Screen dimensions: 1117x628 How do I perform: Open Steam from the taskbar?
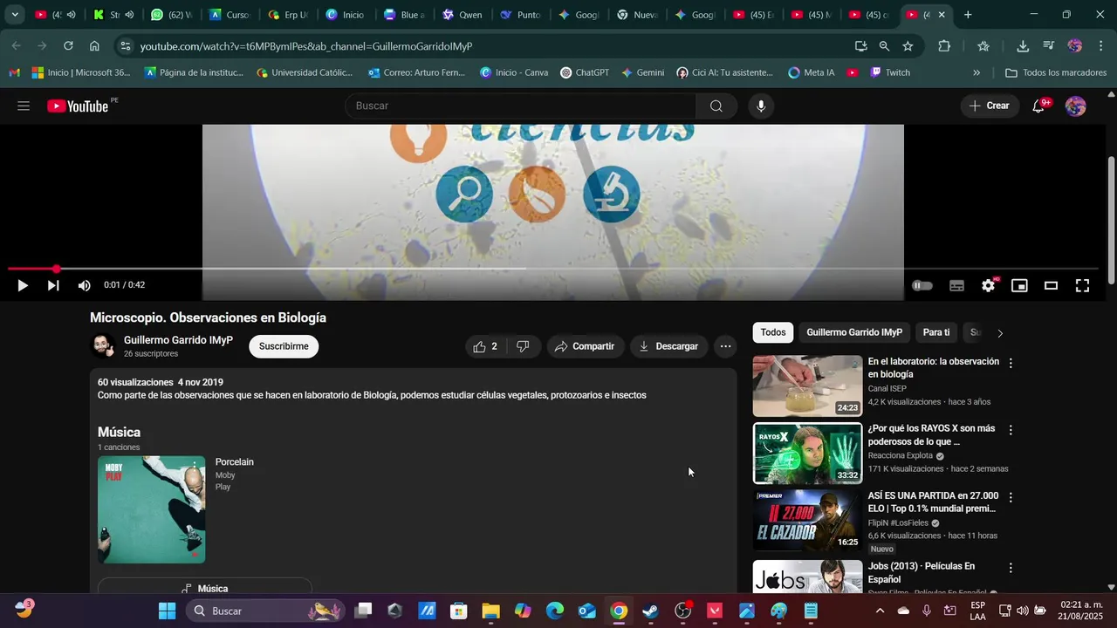click(x=650, y=611)
